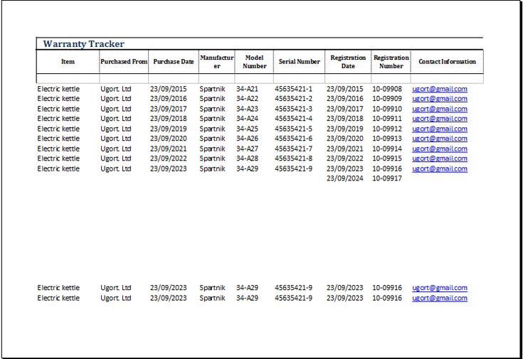The width and height of the screenshot is (523, 359).
Task: Open the email link in the 34-A21 row
Action: [x=440, y=89]
